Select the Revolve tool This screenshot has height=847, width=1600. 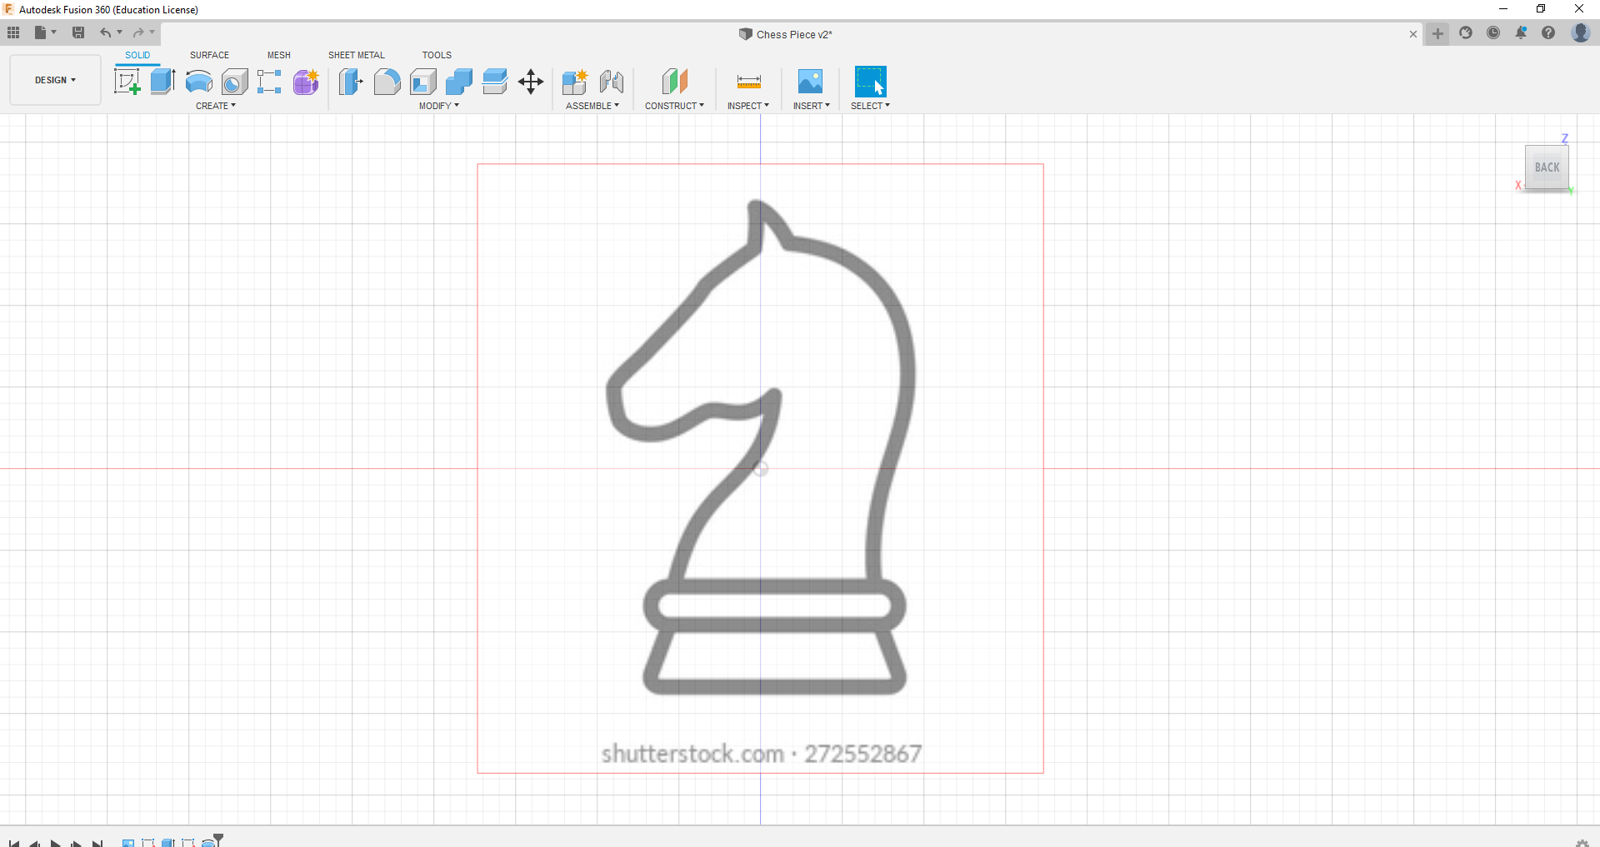(x=198, y=82)
